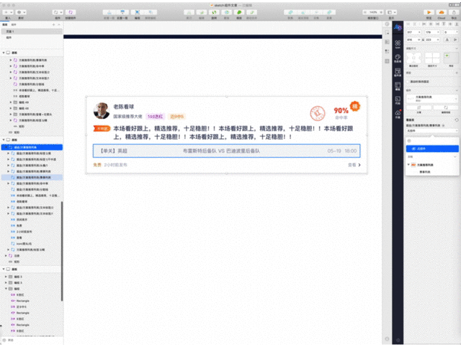
Task: Switch to the Components tab in the left panel
Action: pos(14,25)
